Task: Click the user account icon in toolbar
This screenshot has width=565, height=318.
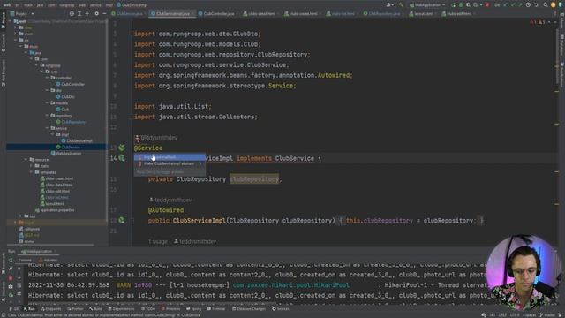Action: pos(388,5)
